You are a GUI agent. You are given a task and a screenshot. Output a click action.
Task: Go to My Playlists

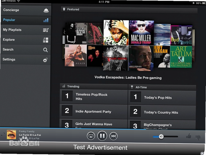(x=25, y=30)
